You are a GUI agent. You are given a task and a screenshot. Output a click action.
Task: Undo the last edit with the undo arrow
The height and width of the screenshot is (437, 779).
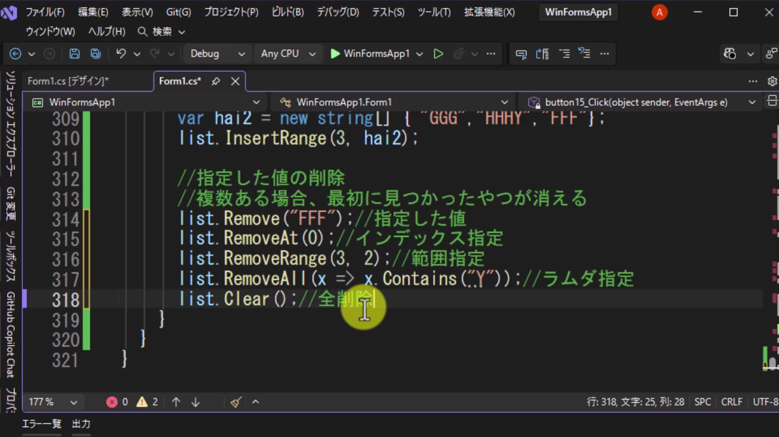[121, 54]
